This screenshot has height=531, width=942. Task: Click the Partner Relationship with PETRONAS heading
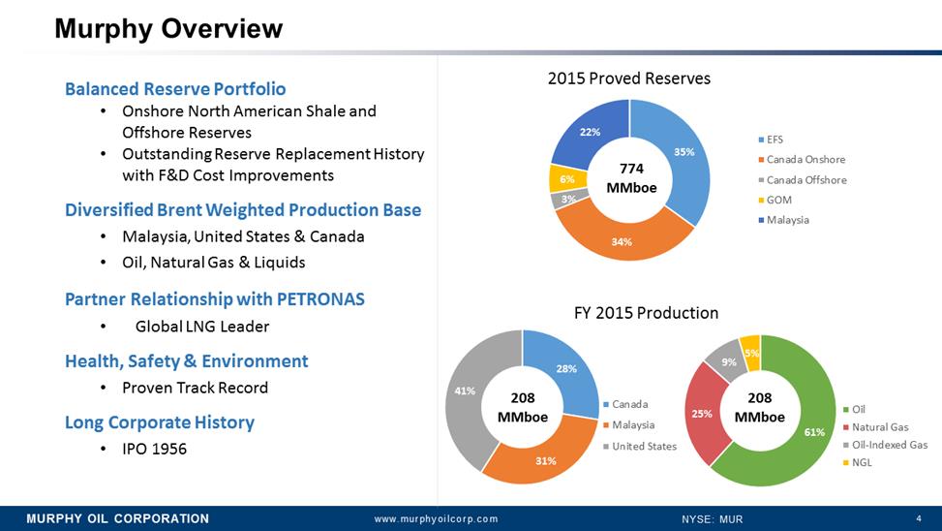[x=214, y=298]
